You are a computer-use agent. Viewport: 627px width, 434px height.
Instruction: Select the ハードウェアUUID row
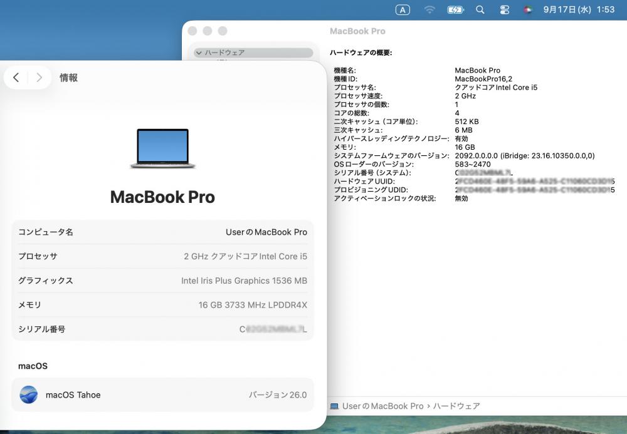click(474, 181)
